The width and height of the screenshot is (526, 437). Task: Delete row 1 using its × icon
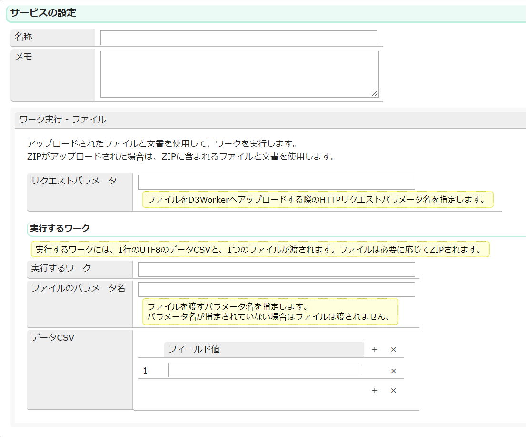(393, 371)
